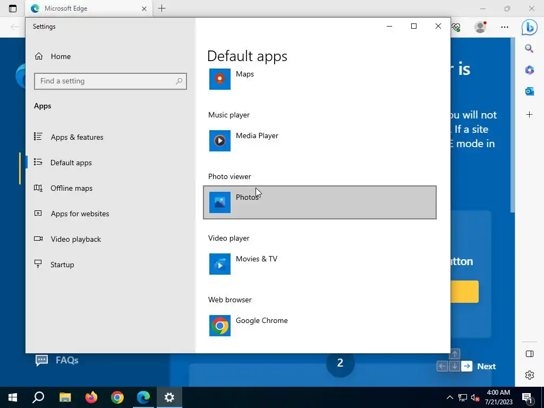Change the default Maps app
The width and height of the screenshot is (544, 408).
319,79
